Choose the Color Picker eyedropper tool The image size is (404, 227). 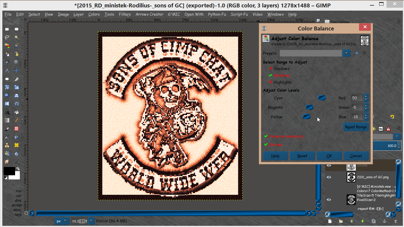click(7, 62)
